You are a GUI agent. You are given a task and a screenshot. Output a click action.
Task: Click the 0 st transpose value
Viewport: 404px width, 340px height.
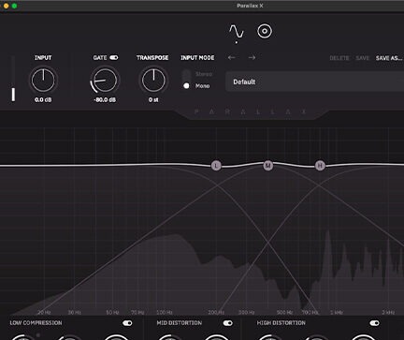point(153,100)
